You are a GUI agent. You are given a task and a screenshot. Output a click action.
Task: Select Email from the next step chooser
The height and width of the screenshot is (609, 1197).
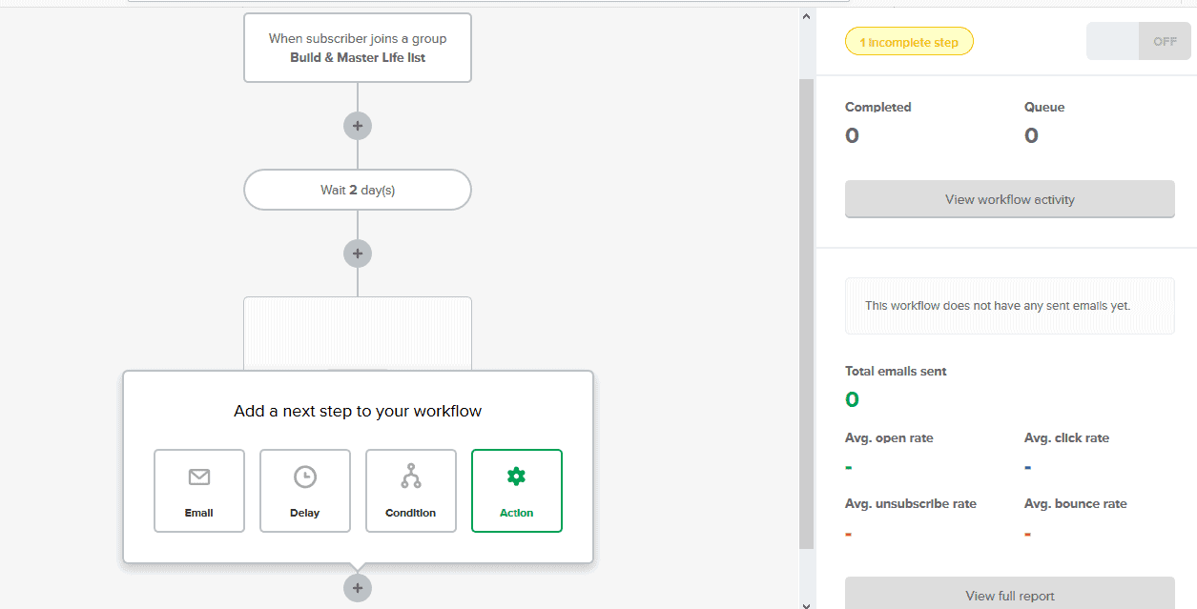[199, 490]
